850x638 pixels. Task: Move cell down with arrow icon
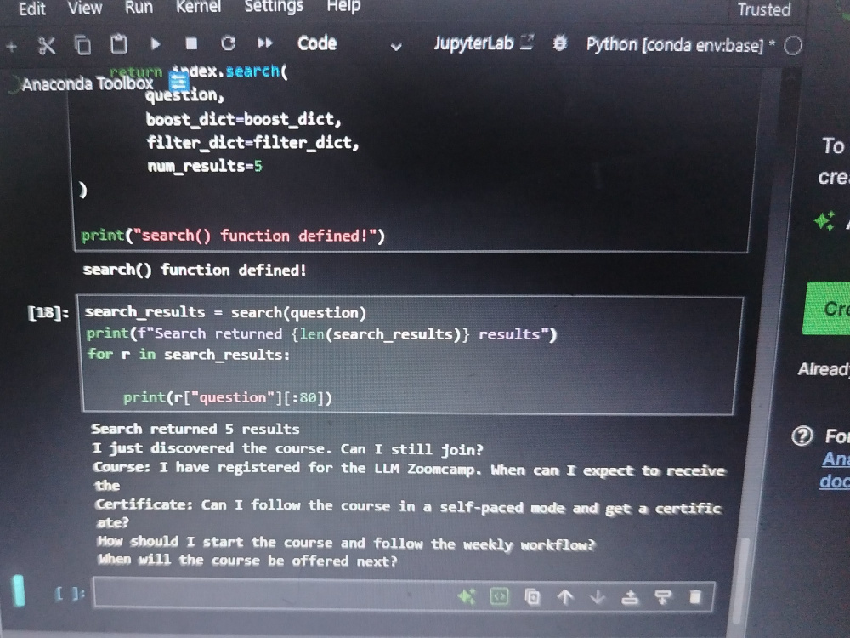tap(598, 597)
